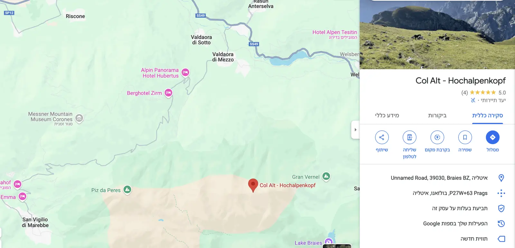The width and height of the screenshot is (515, 248).
Task: Click the Piz da Peres peak marker
Action: click(127, 190)
